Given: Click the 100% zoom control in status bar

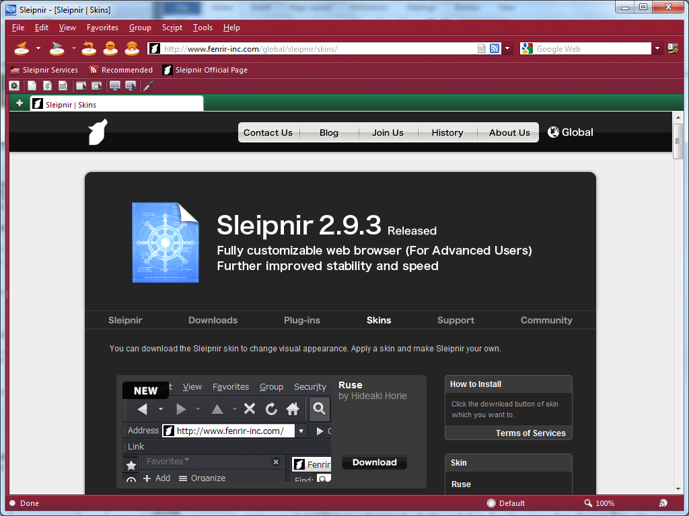Looking at the screenshot, I should (604, 503).
